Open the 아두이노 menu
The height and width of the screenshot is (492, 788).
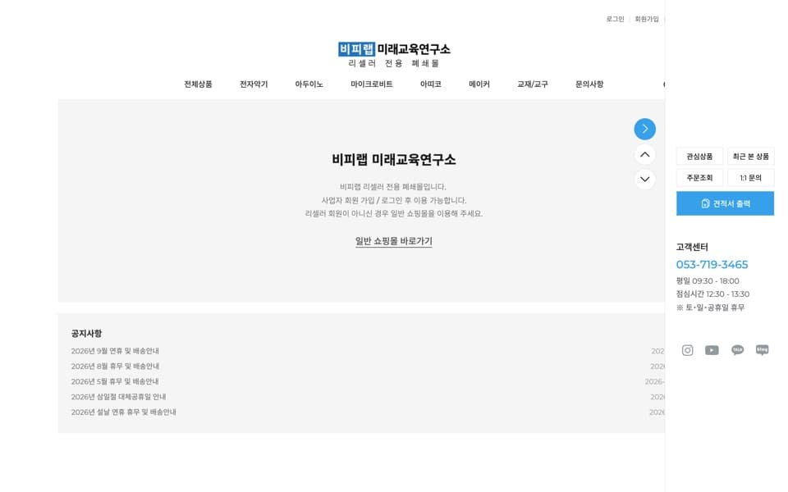[x=309, y=84]
